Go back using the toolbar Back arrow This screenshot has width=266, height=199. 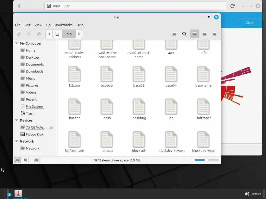(19, 34)
